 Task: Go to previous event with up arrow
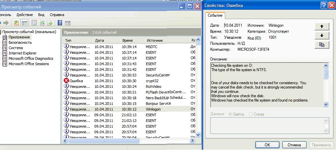pos(322,26)
